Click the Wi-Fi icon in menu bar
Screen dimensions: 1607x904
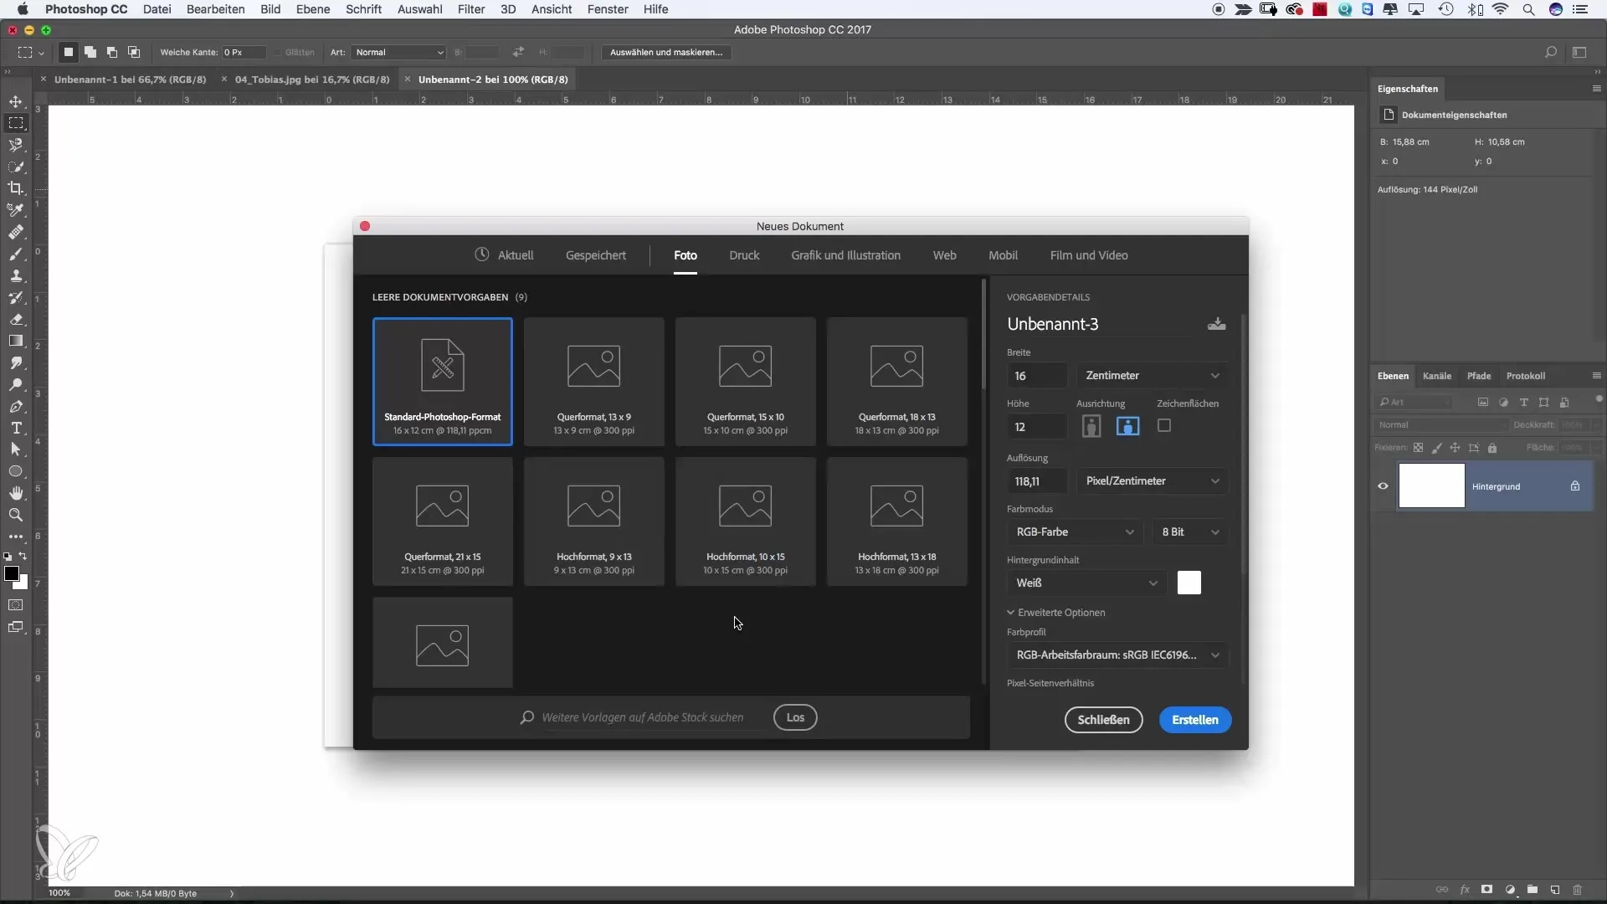(x=1501, y=9)
